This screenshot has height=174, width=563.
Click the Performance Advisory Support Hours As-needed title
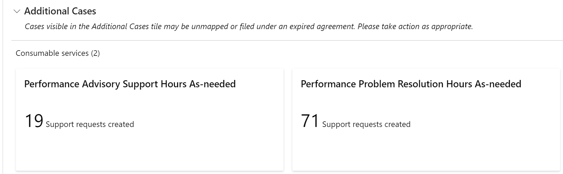130,84
